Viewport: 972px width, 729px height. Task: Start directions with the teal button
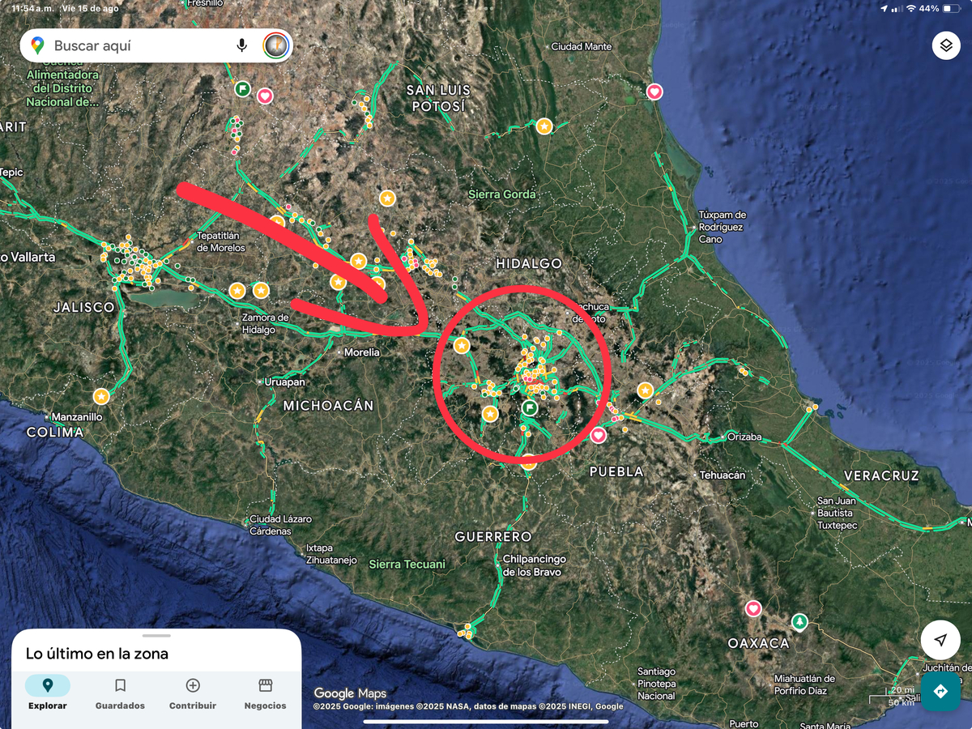point(940,691)
